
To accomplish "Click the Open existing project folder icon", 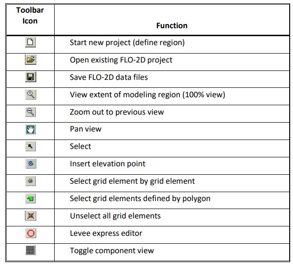I will [30, 60].
